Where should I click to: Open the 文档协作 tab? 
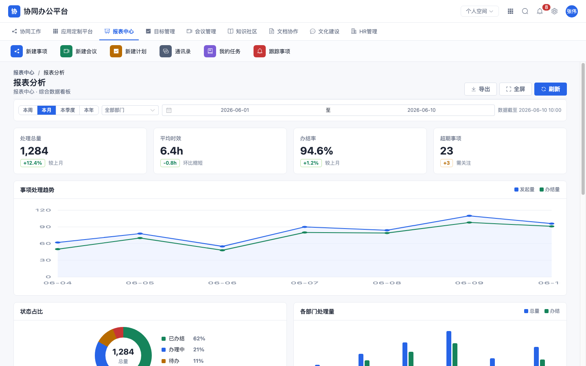point(284,31)
